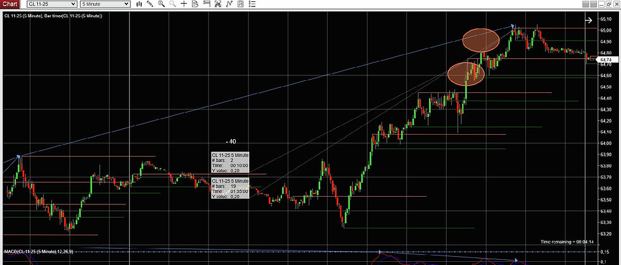Click the second grey window link button
The width and height of the screenshot is (621, 265).
click(x=593, y=4)
